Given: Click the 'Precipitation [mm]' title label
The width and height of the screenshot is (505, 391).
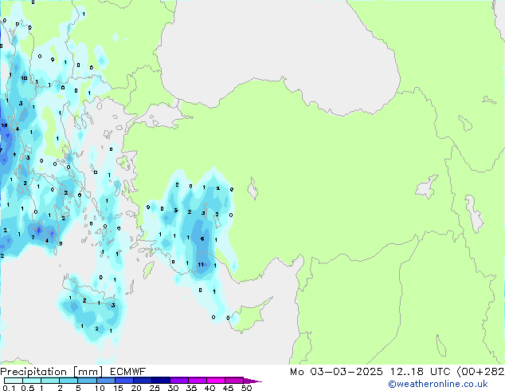Looking at the screenshot, I should [52, 372].
